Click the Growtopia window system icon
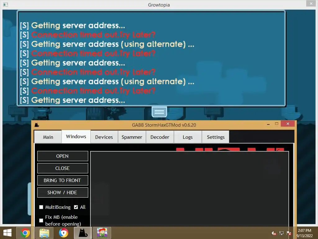318x239 pixels. 6,4
